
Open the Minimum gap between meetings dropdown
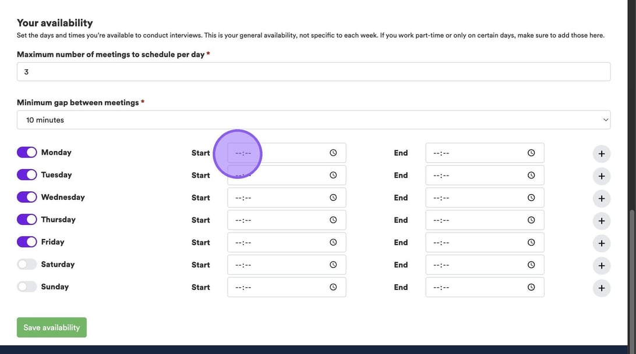[313, 120]
